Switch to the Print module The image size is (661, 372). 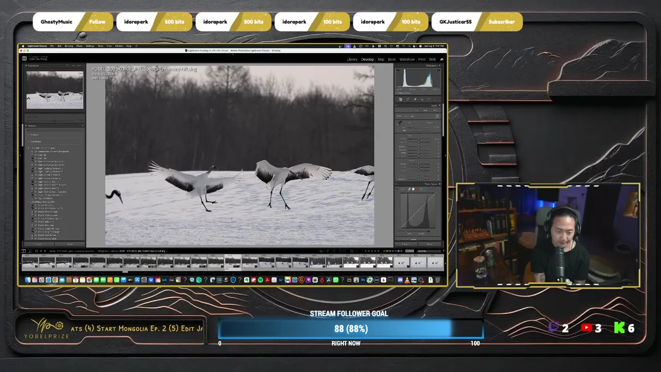click(x=422, y=59)
